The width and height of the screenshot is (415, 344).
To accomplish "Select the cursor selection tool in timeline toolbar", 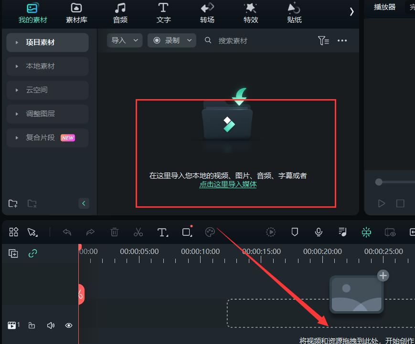I will [x=32, y=232].
